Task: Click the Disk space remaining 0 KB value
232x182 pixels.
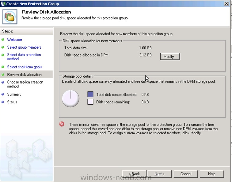Action: pyautogui.click(x=145, y=102)
